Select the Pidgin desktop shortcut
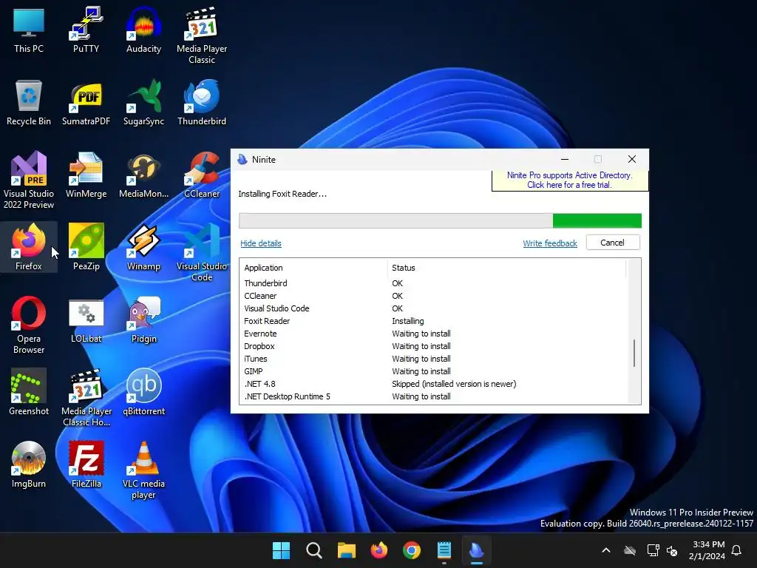 pyautogui.click(x=143, y=319)
